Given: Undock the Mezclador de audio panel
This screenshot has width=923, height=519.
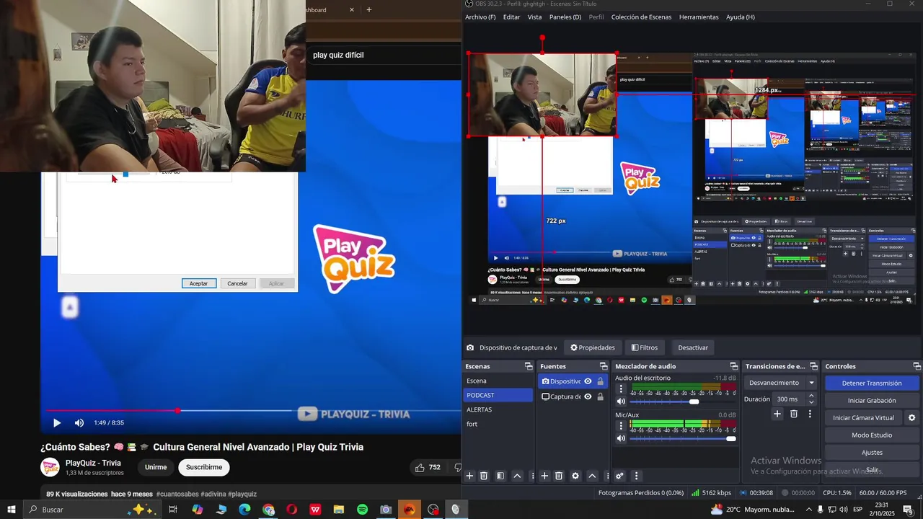Looking at the screenshot, I should pyautogui.click(x=734, y=366).
